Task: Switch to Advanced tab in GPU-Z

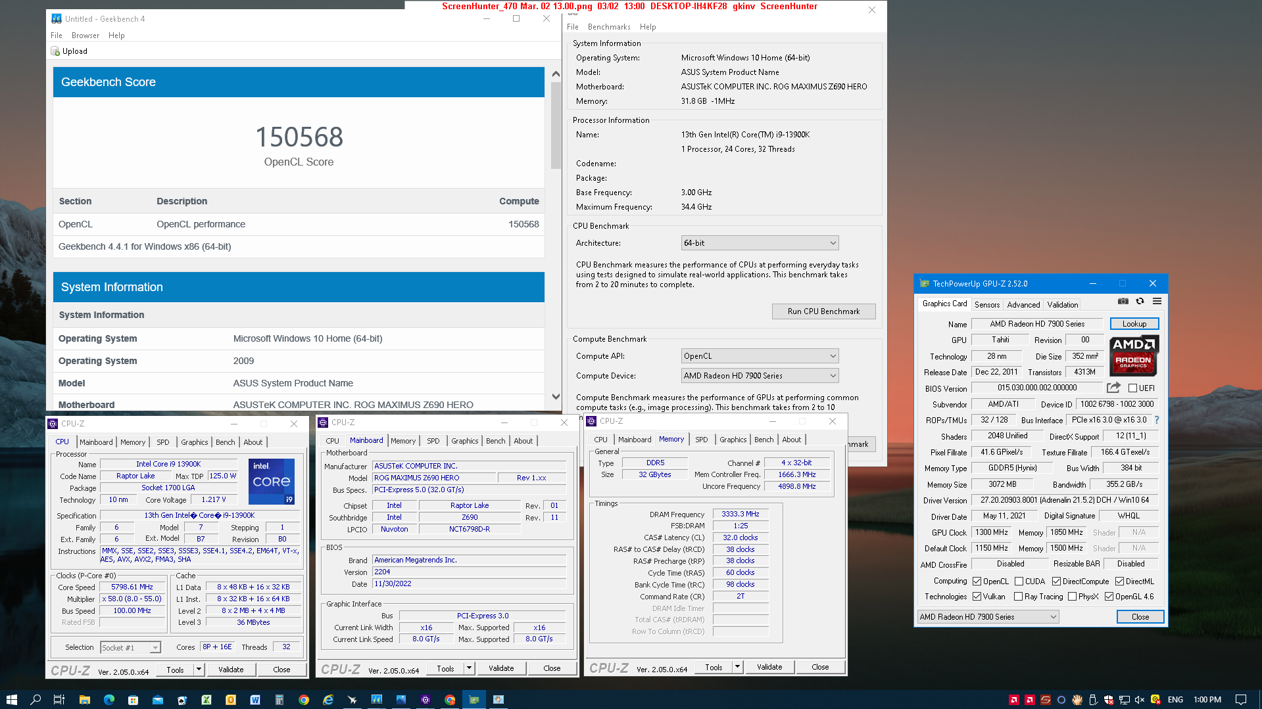Action: (1023, 305)
